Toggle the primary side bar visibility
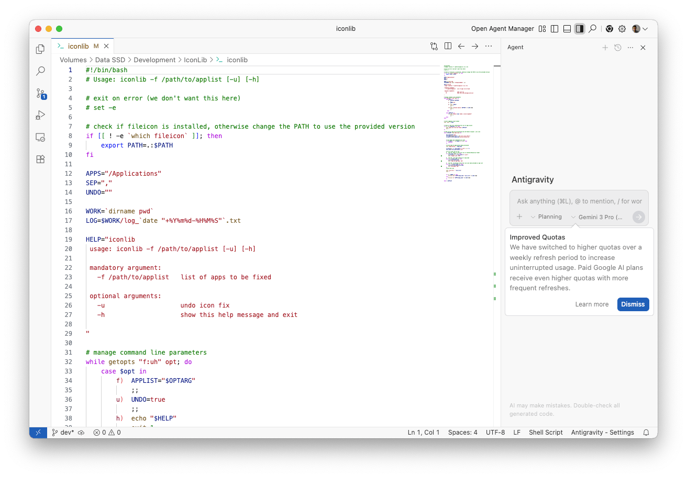Image resolution: width=687 pixels, height=477 pixels. click(555, 29)
